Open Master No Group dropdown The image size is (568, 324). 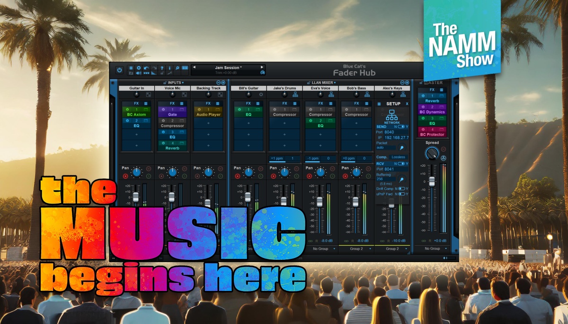pyautogui.click(x=432, y=248)
